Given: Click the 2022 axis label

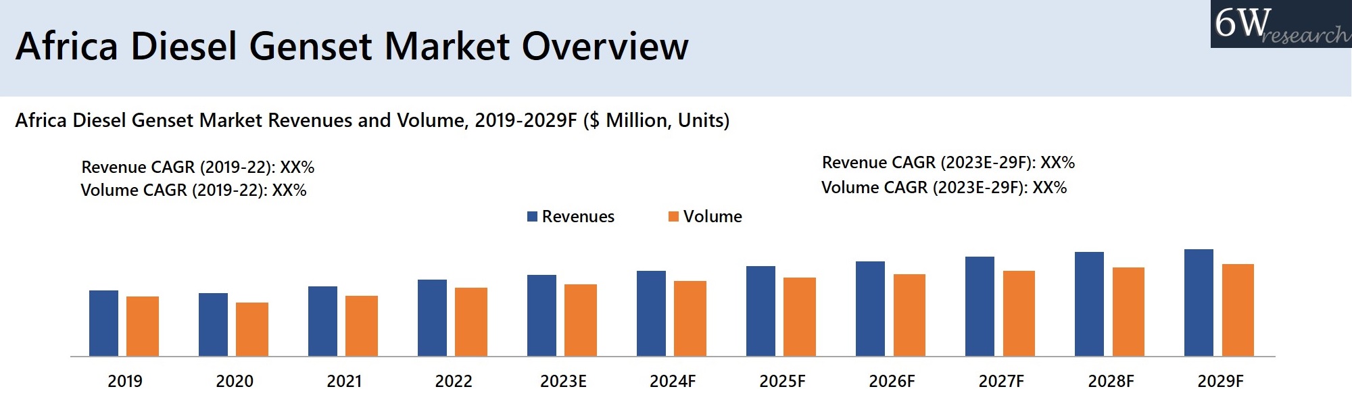Looking at the screenshot, I should 454,382.
